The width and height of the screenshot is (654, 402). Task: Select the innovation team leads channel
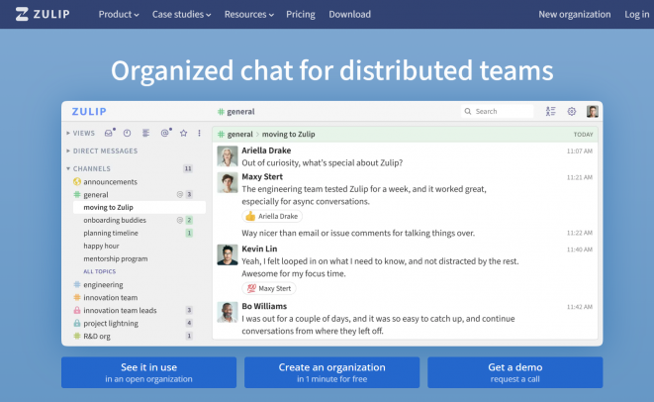coord(120,311)
